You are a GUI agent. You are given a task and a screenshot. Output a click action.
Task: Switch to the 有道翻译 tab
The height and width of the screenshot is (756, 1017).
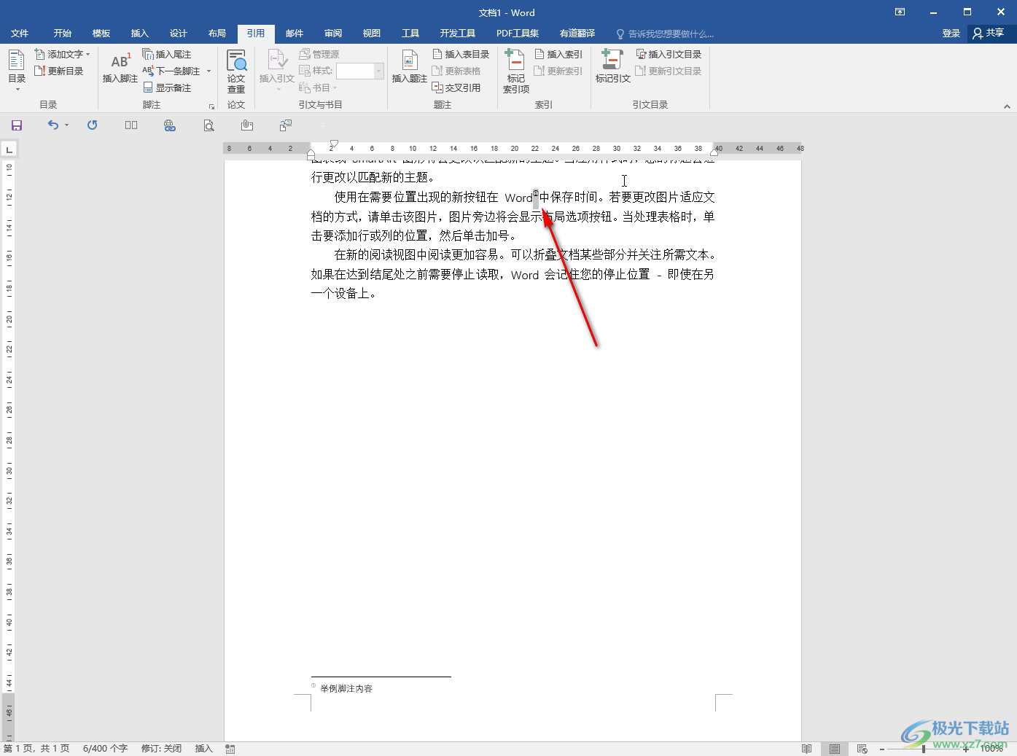(577, 34)
